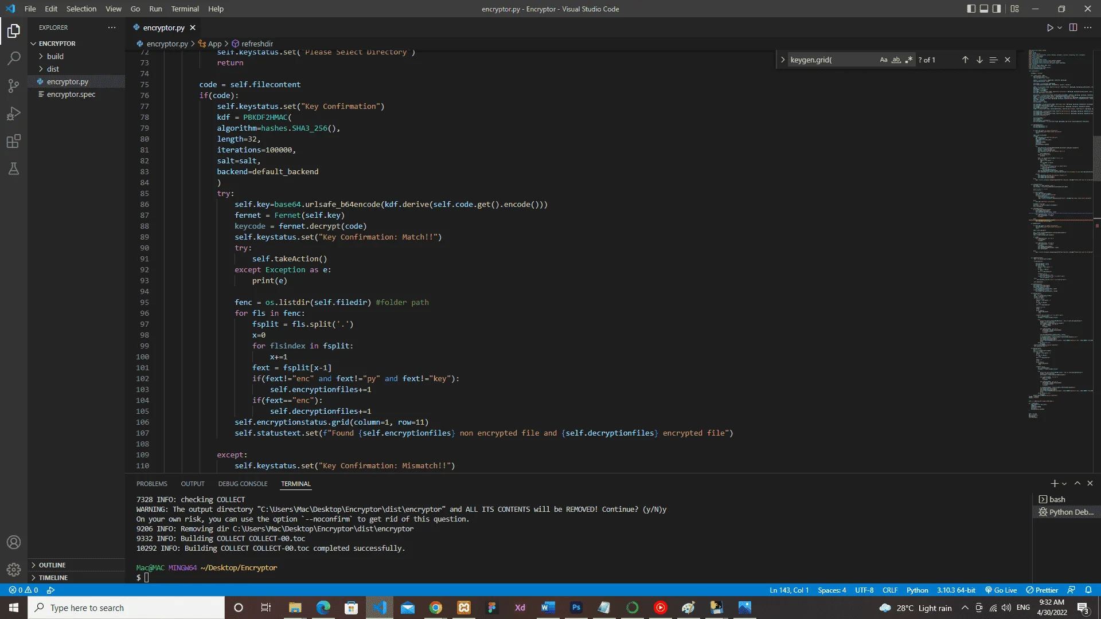
Task: Open Customize Layout icon
Action: click(1015, 9)
